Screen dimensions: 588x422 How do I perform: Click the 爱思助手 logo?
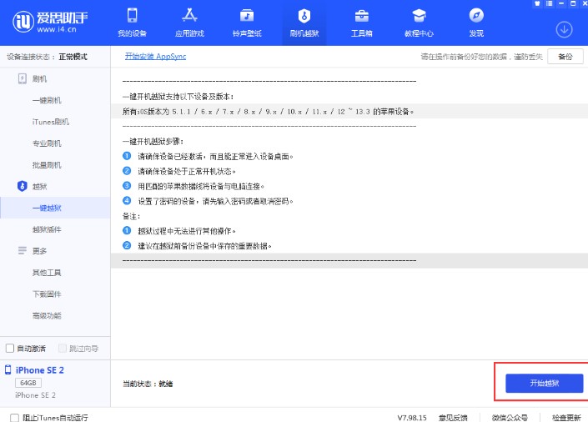tap(50, 22)
